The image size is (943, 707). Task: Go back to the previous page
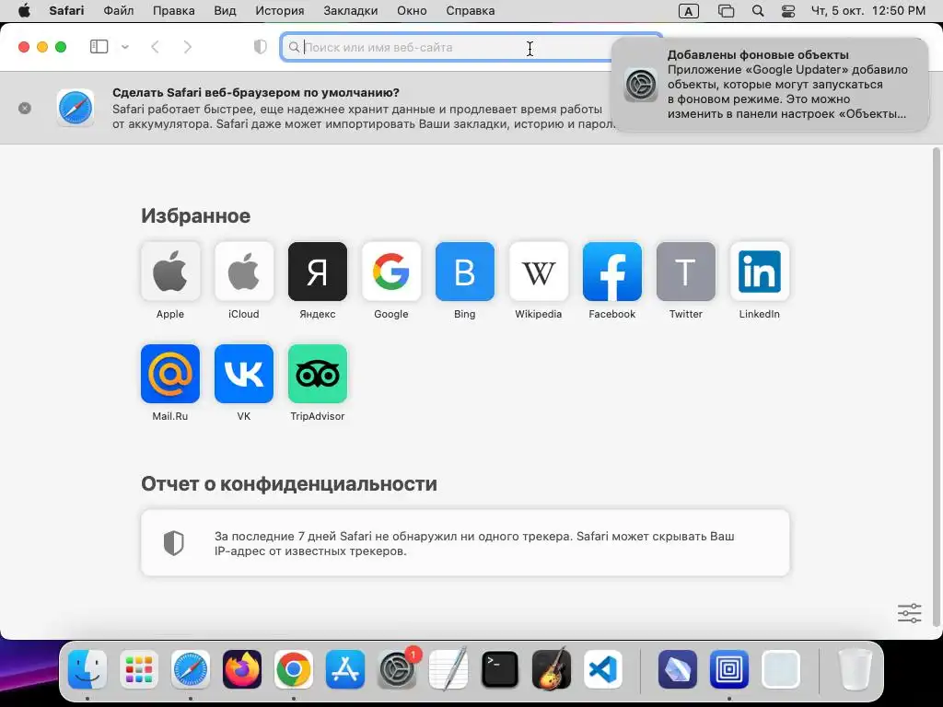point(155,47)
